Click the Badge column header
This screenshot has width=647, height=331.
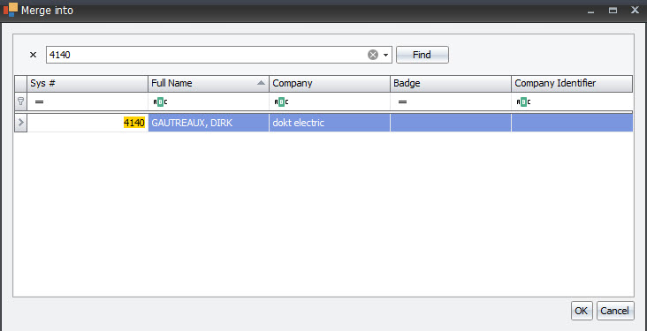click(x=451, y=83)
